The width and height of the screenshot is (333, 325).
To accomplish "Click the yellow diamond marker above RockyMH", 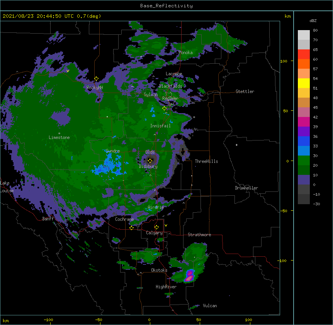I will point(96,79).
